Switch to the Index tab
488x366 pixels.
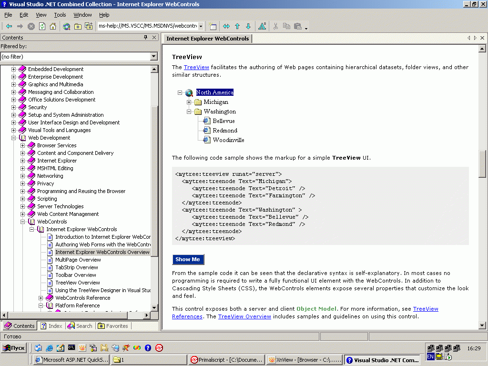51,326
